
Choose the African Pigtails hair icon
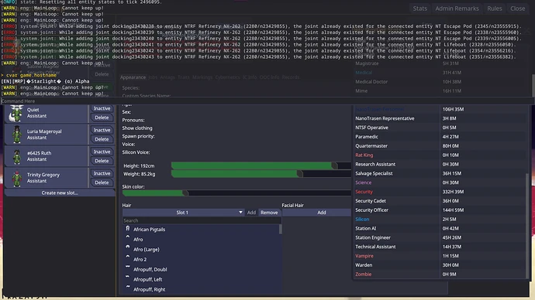(128, 229)
